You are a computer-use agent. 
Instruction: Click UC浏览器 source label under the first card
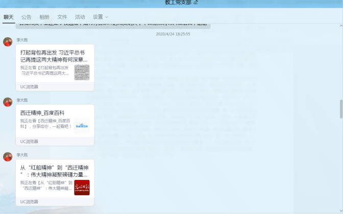point(30,87)
